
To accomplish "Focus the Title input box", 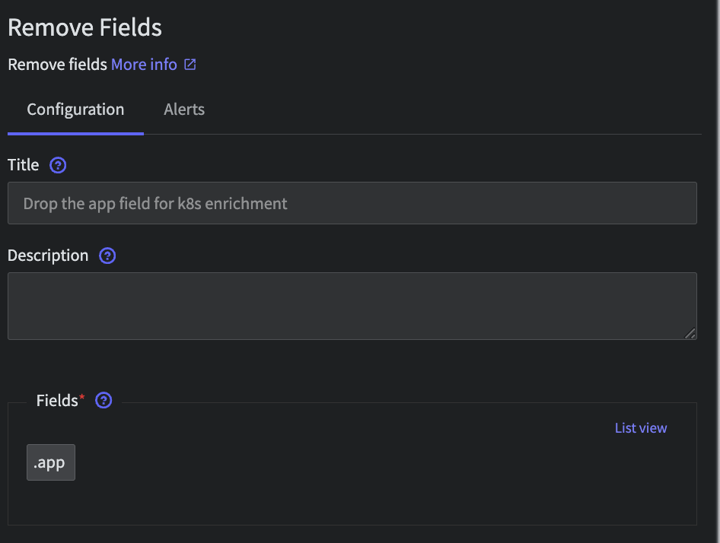I will coord(352,203).
